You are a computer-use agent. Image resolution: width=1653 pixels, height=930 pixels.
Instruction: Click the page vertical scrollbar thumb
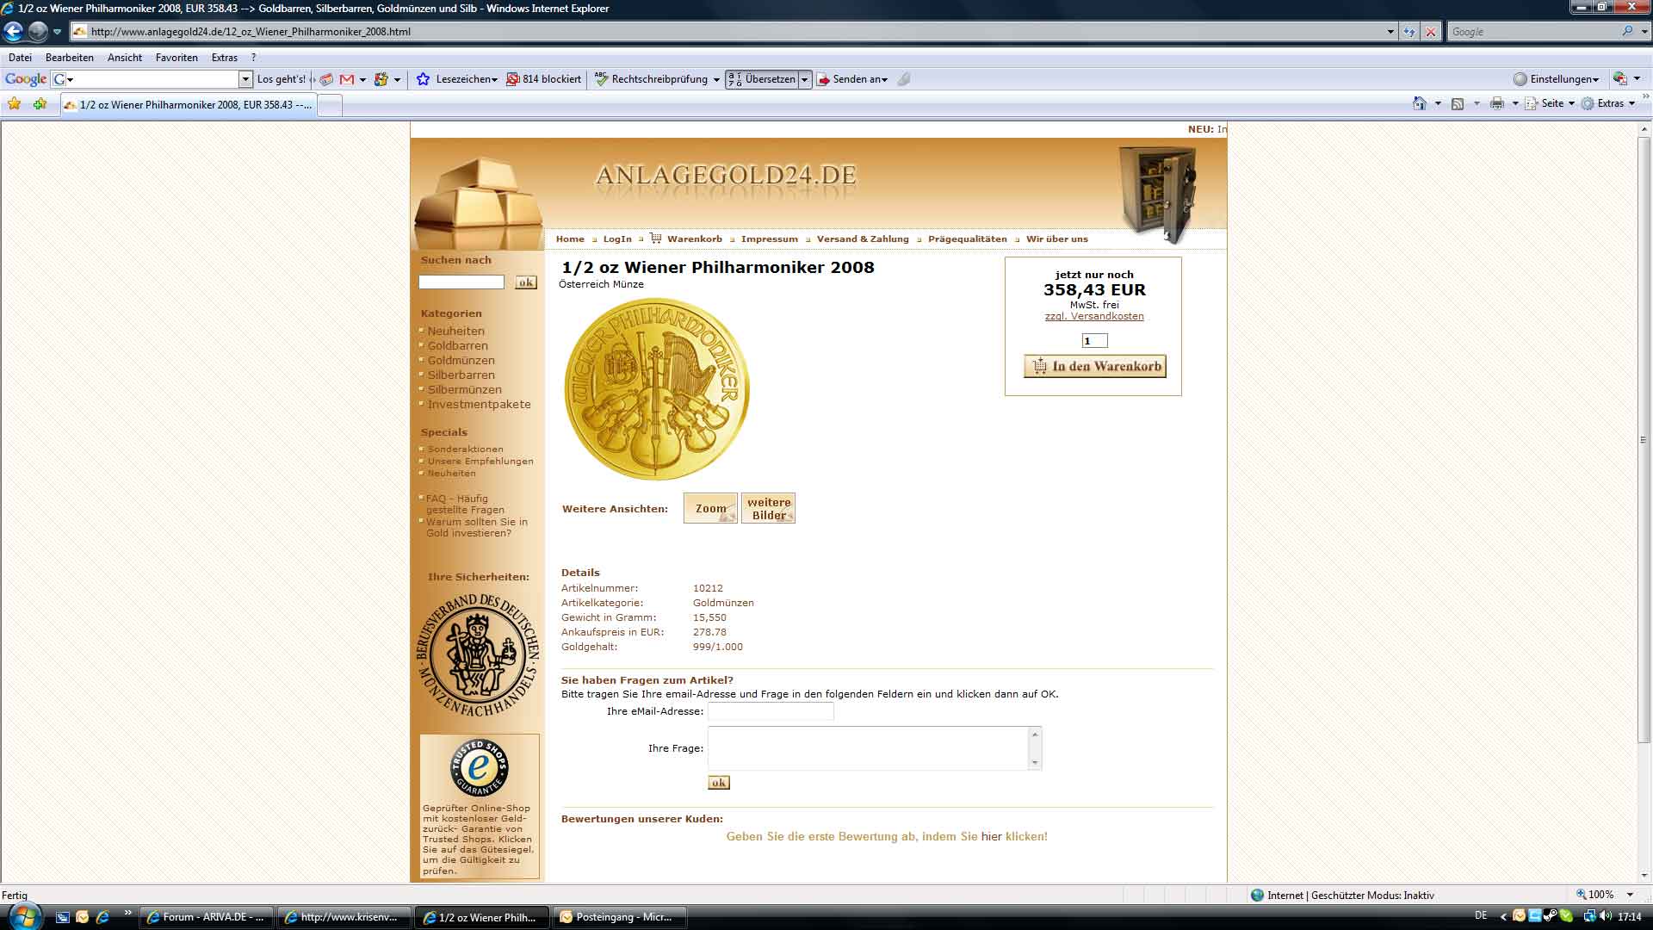pyautogui.click(x=1644, y=439)
